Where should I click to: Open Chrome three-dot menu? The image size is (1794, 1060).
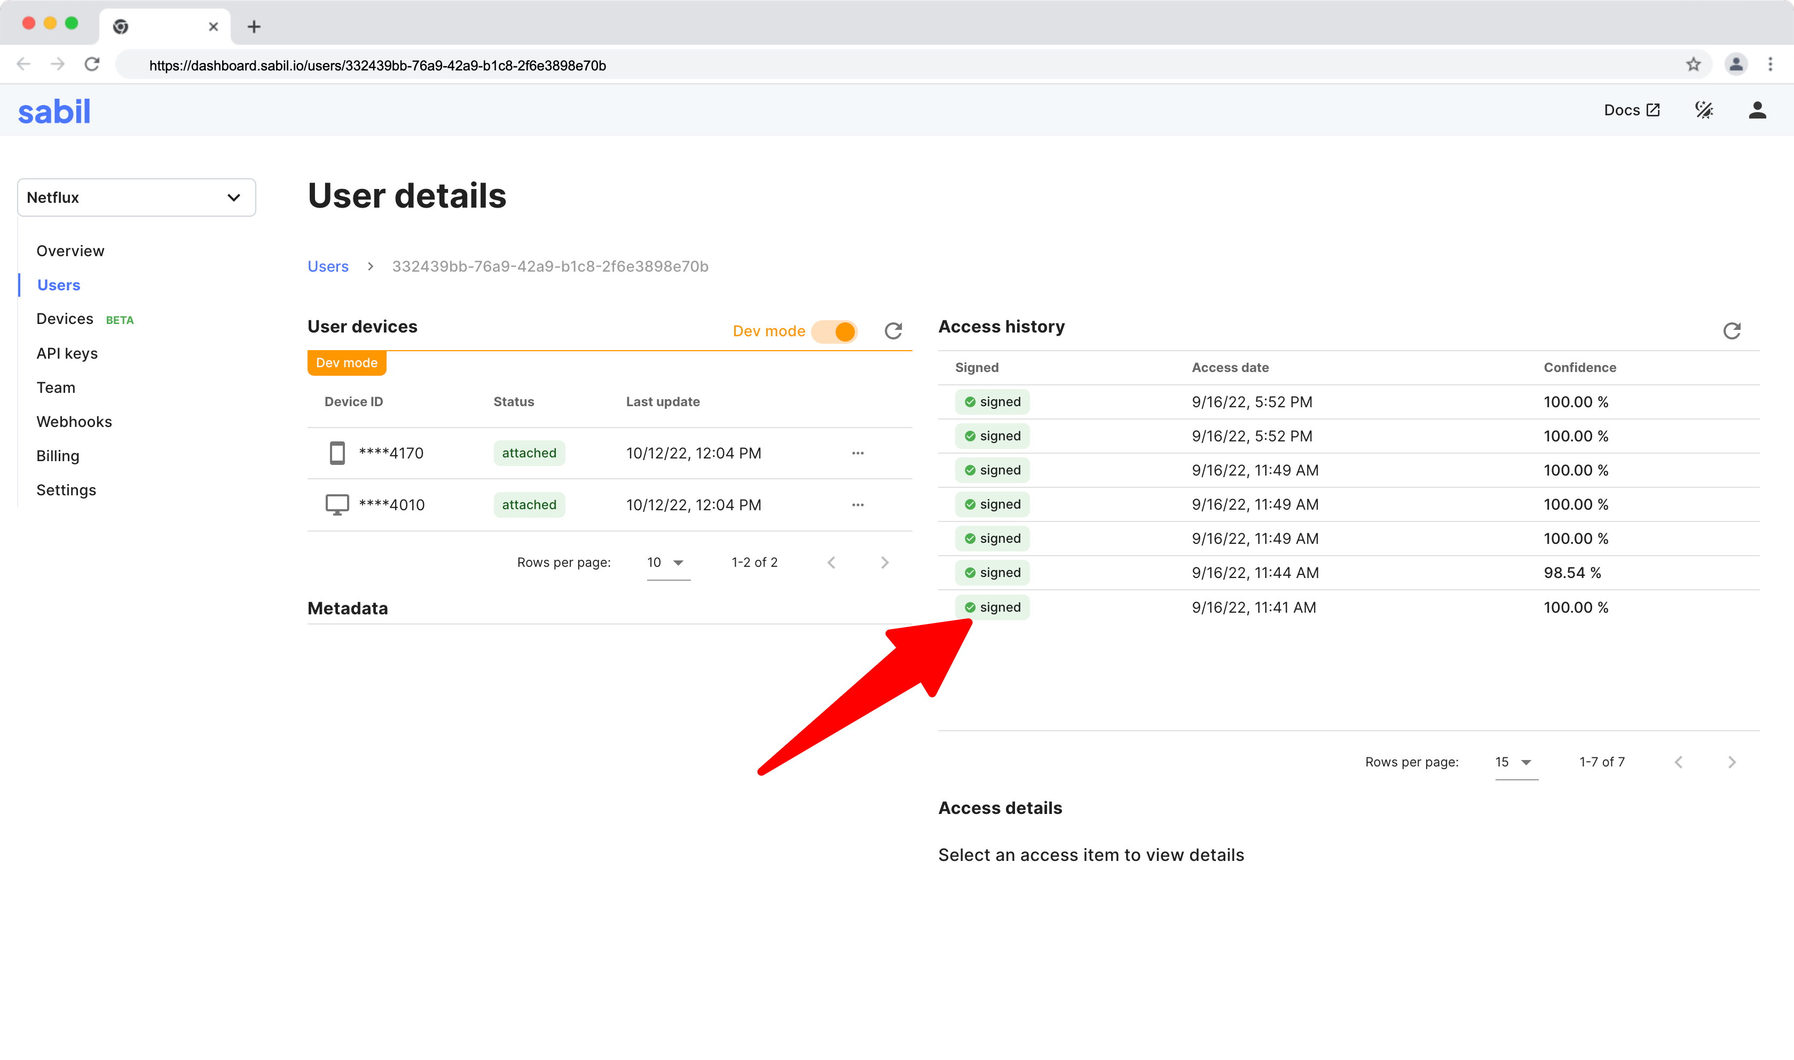pyautogui.click(x=1771, y=64)
